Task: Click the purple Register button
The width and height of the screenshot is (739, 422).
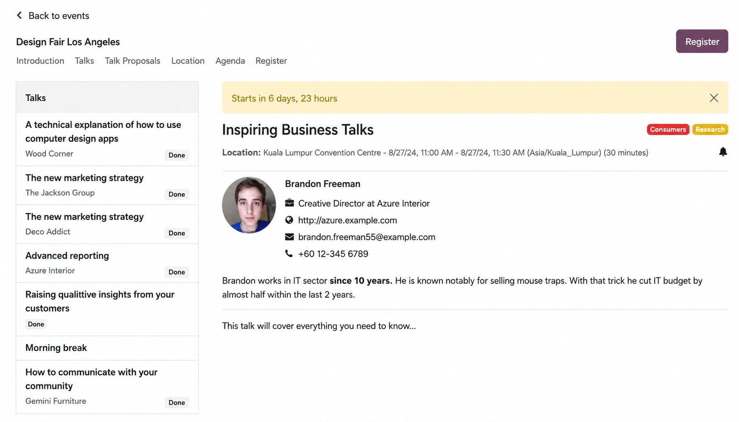Action: click(702, 41)
